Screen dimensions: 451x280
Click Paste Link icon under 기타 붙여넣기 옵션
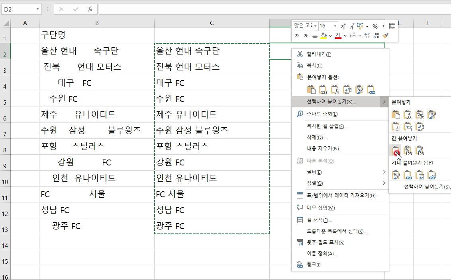click(x=408, y=175)
